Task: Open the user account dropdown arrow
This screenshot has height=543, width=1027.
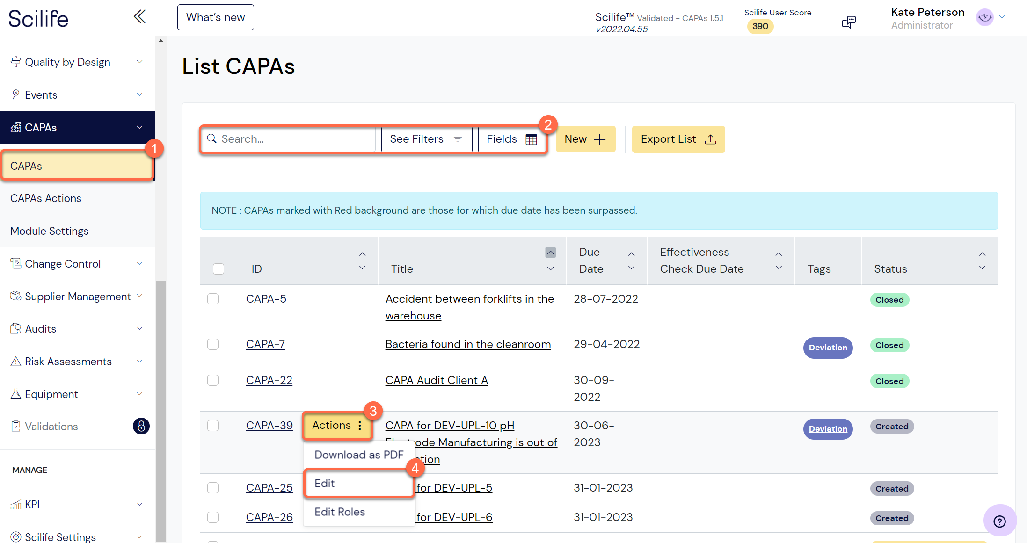Action: (x=1002, y=17)
